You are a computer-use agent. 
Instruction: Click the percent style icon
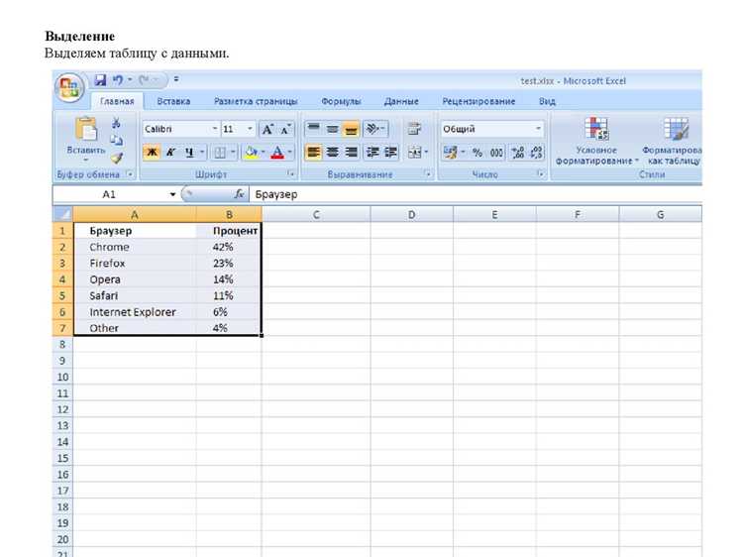tap(478, 153)
